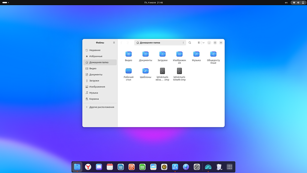The image size is (307, 173).
Task: Switch keyboard layout via en indicator
Action: coord(286,3)
